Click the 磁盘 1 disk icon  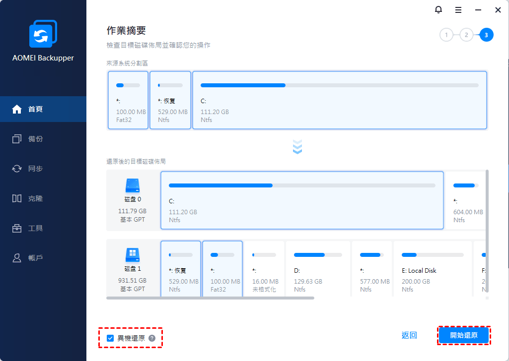[x=133, y=255]
